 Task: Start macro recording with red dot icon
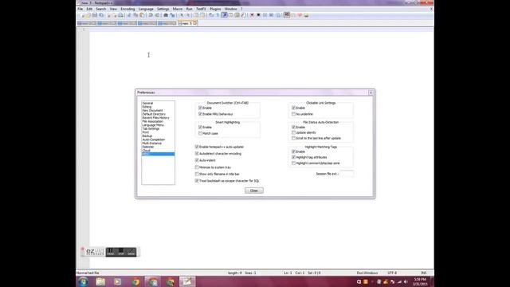252,15
